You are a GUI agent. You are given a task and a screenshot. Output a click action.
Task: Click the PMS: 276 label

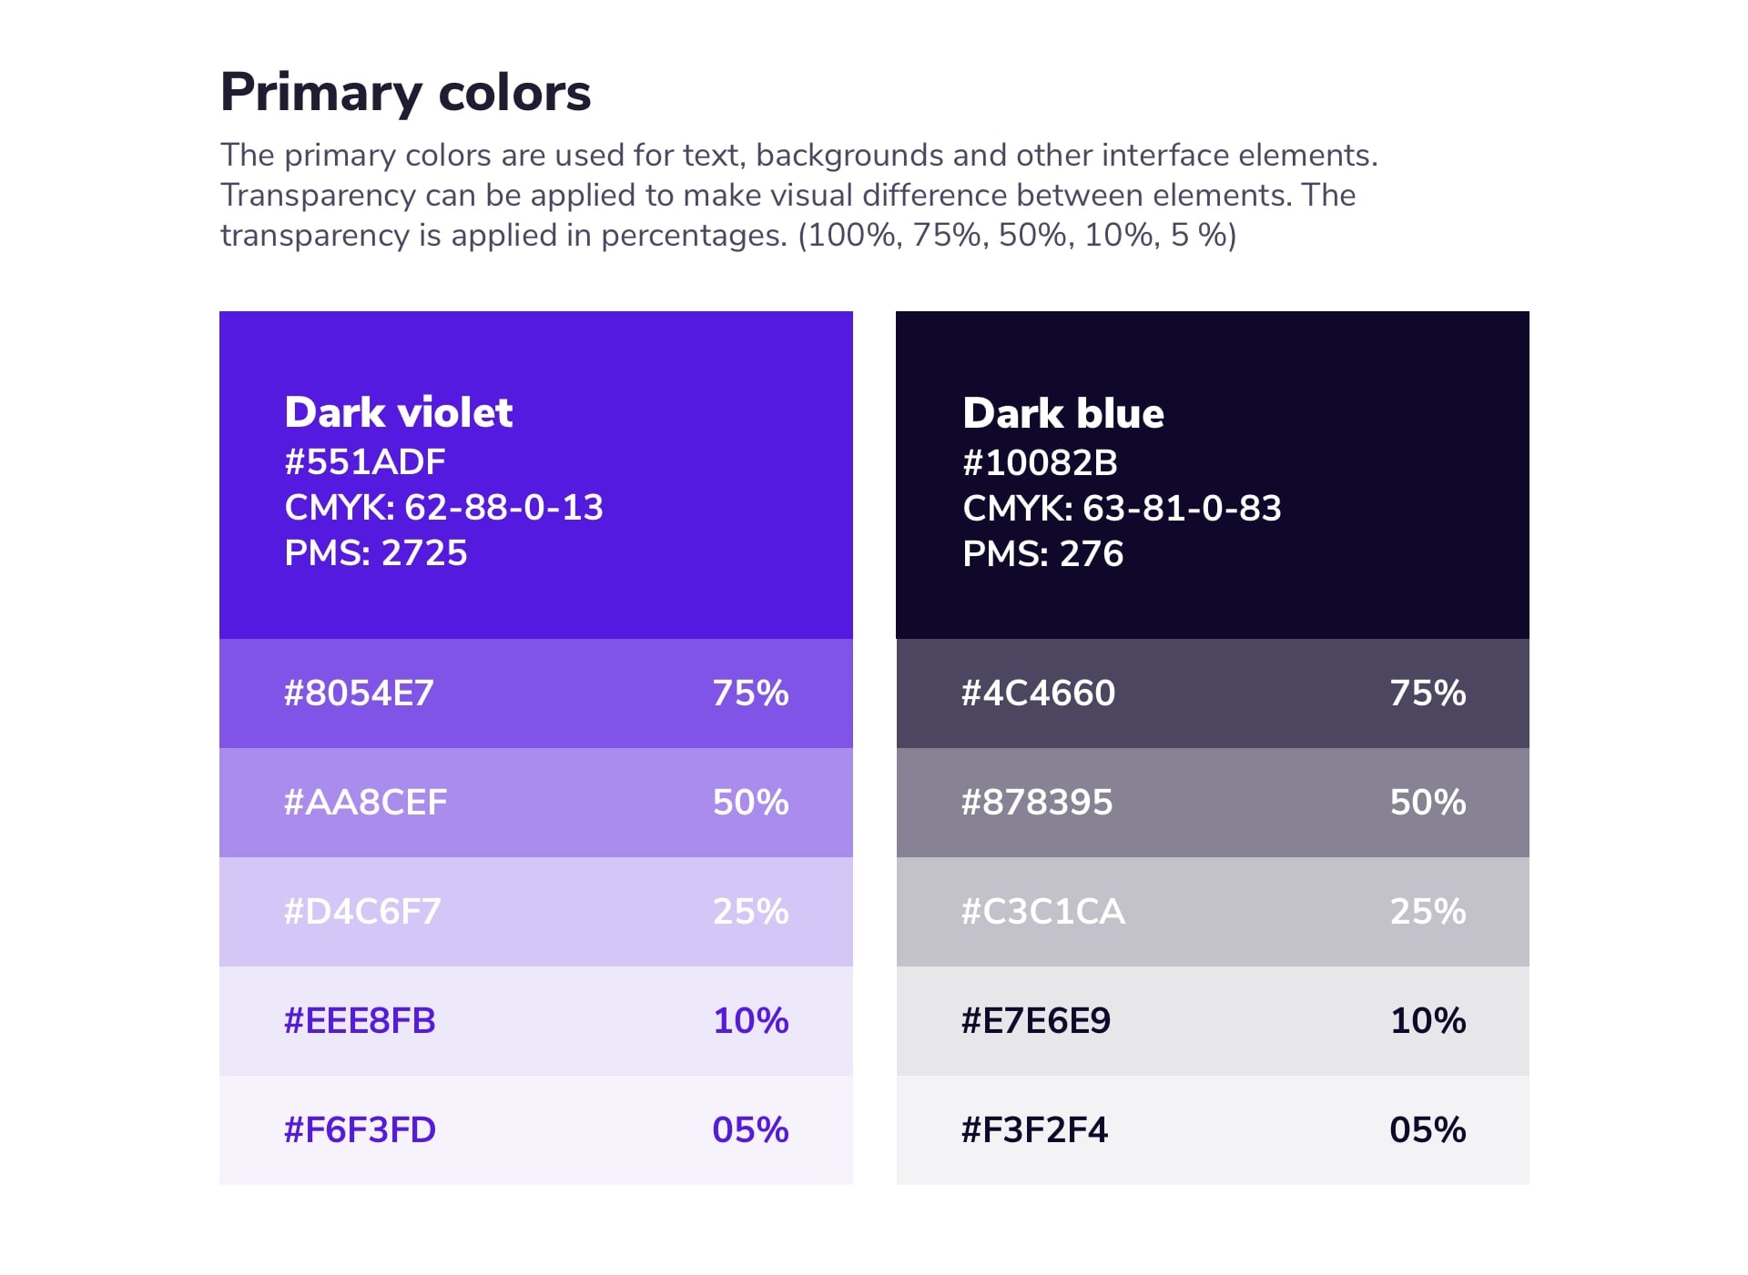point(1042,554)
